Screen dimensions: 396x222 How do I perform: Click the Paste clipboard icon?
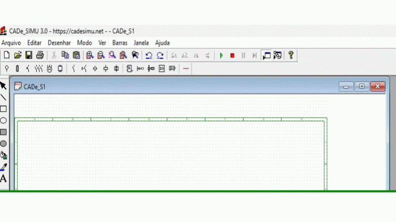(76, 55)
